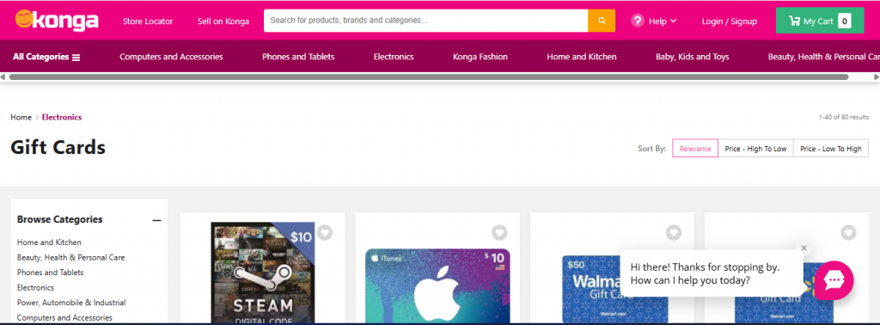This screenshot has height=325, width=880.
Task: Click the chat greeting message bubble
Action: pyautogui.click(x=712, y=273)
